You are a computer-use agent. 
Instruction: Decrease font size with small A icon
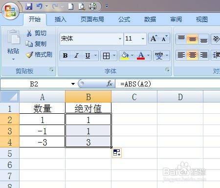tap(164, 39)
